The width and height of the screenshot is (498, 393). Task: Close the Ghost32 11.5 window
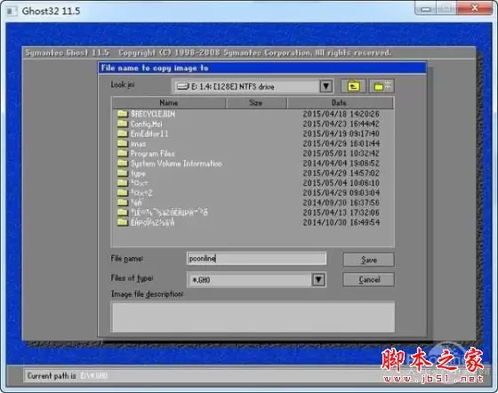point(475,8)
